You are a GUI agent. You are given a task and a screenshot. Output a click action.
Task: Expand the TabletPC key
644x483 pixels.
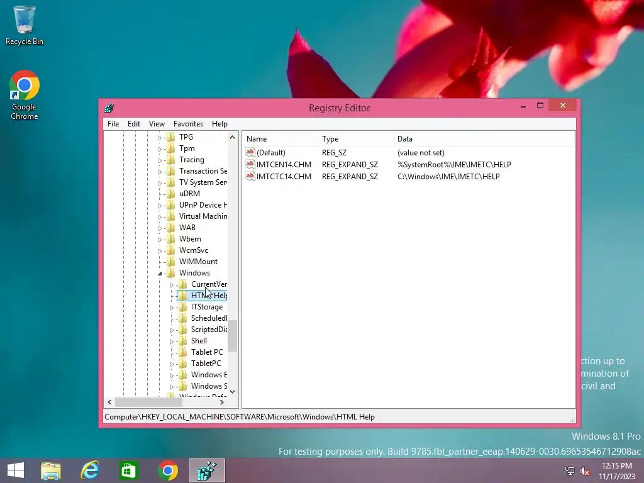click(172, 364)
